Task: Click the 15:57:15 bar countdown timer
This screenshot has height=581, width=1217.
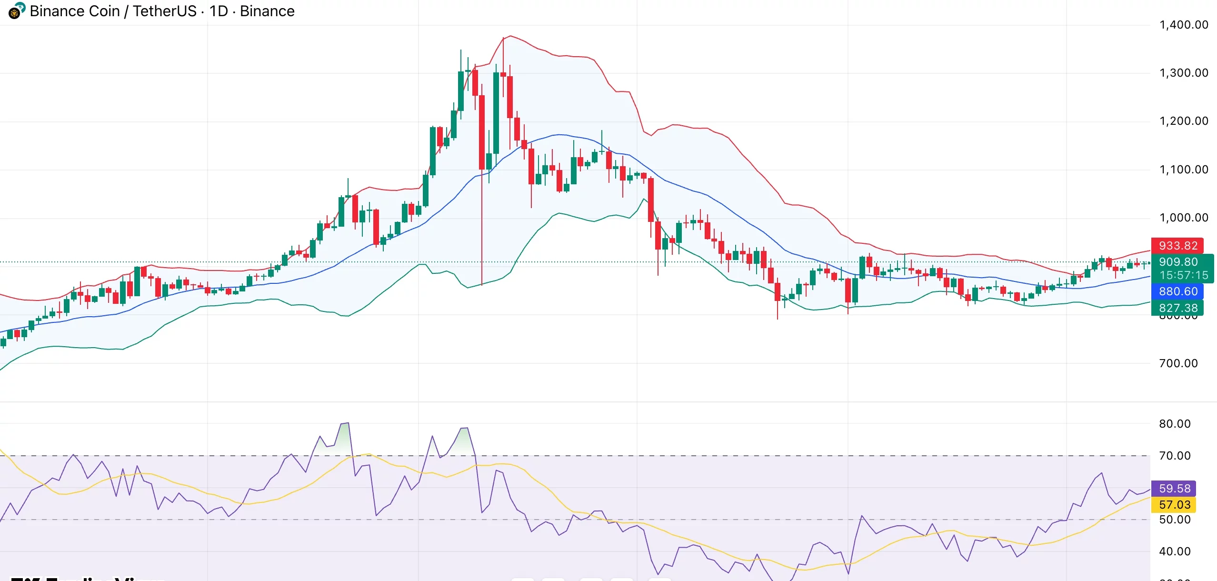Action: pos(1184,275)
